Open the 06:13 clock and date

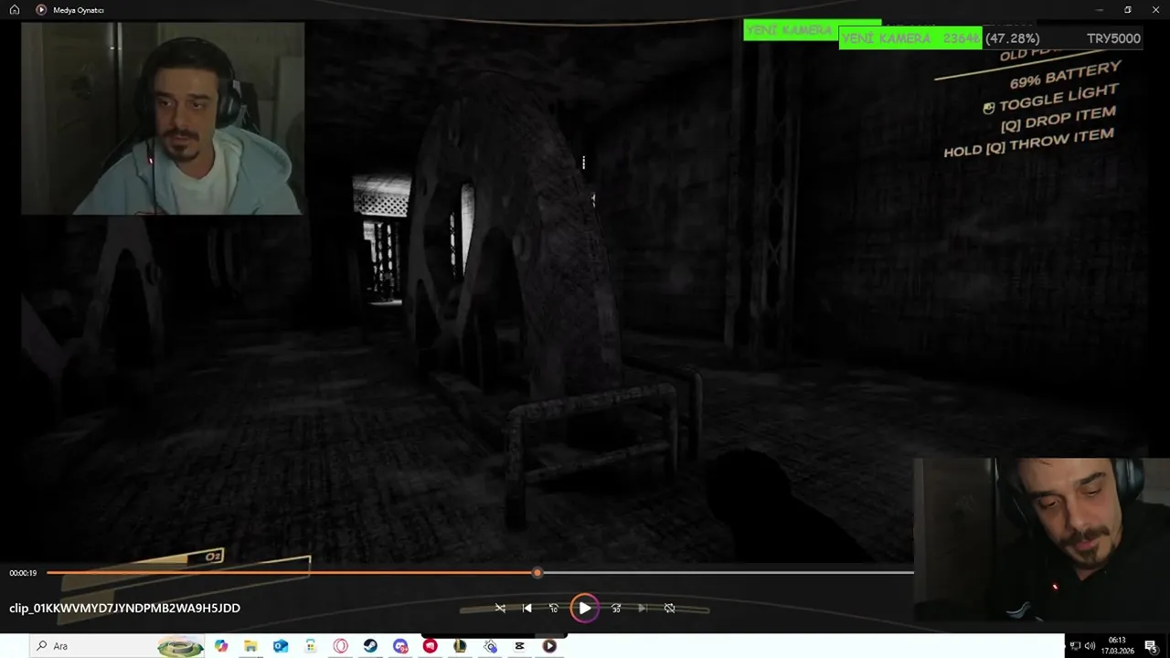tap(1117, 646)
